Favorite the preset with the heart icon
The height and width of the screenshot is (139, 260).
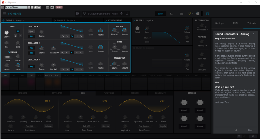point(84,14)
